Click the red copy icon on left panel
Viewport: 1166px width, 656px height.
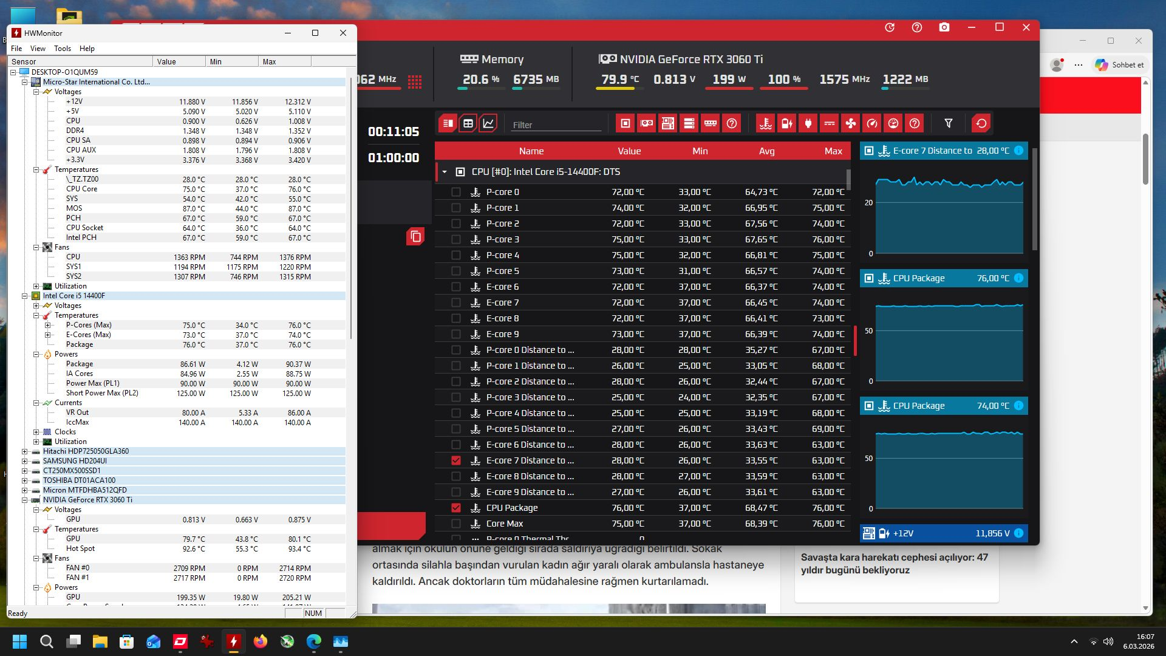click(415, 236)
